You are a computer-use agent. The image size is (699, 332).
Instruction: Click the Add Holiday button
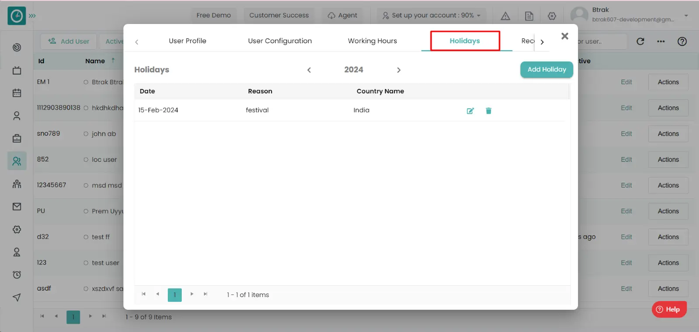(547, 69)
